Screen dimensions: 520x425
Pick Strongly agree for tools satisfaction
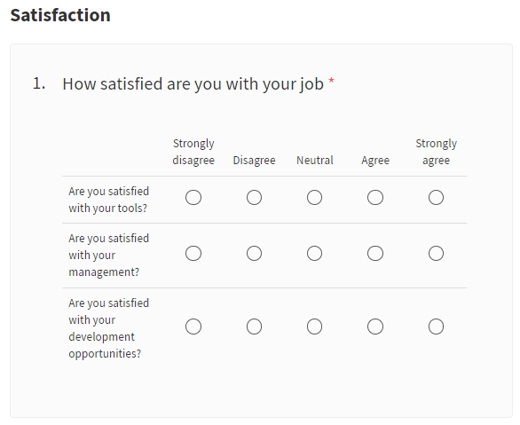(436, 198)
